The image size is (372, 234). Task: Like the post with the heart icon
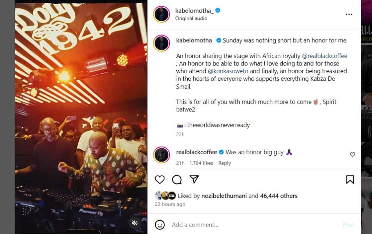[x=160, y=179]
